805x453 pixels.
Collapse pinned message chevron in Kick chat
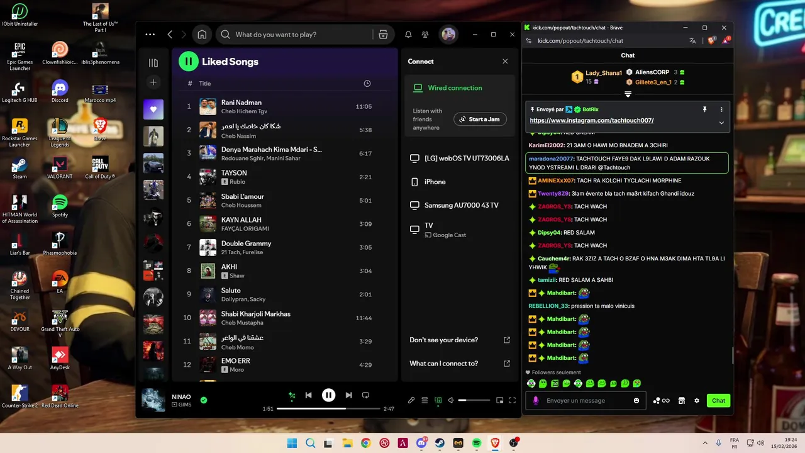[x=721, y=123]
